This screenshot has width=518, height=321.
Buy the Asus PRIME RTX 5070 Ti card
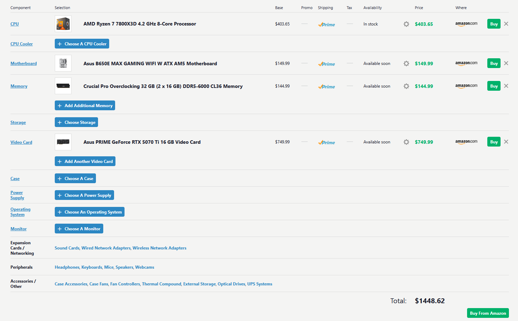tap(494, 142)
